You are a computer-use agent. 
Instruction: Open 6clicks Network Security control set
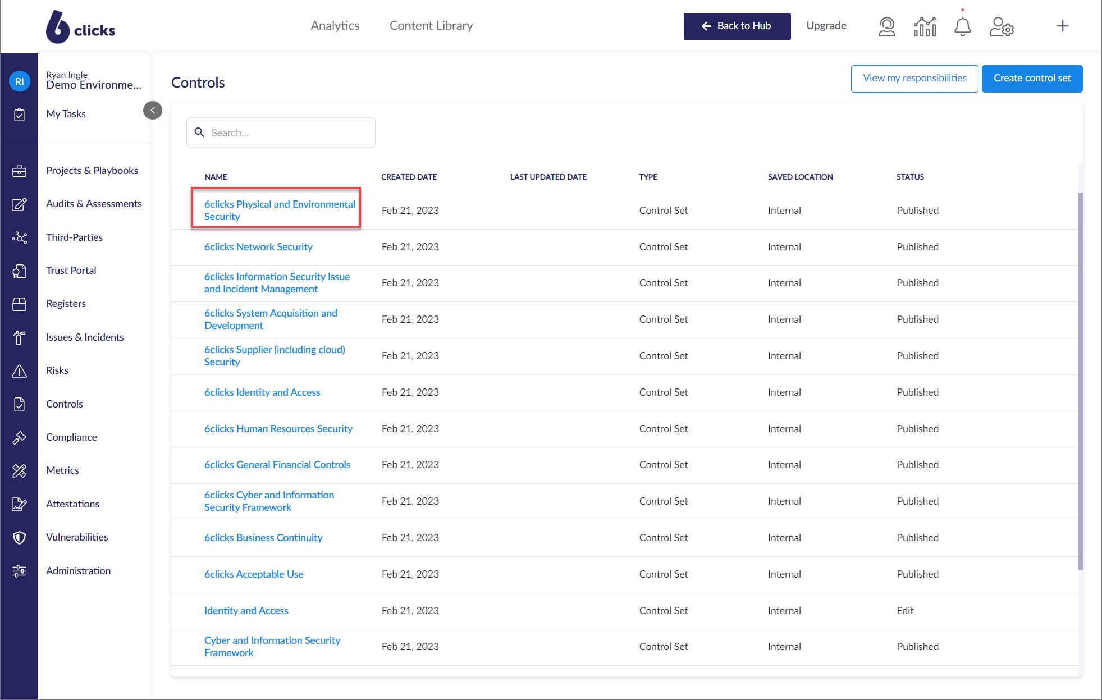(x=258, y=247)
